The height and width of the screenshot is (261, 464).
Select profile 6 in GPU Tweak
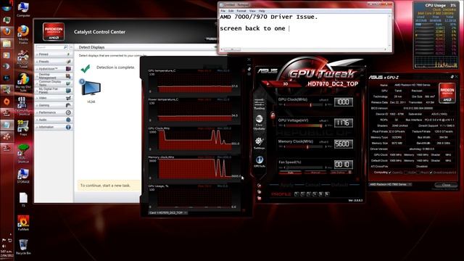click(x=327, y=194)
